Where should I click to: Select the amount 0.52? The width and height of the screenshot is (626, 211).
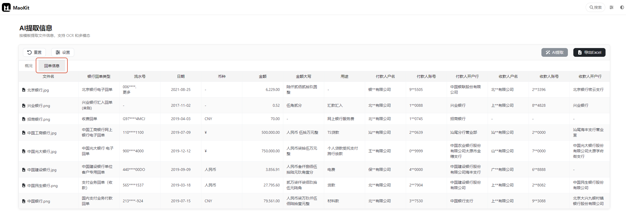tap(276, 105)
